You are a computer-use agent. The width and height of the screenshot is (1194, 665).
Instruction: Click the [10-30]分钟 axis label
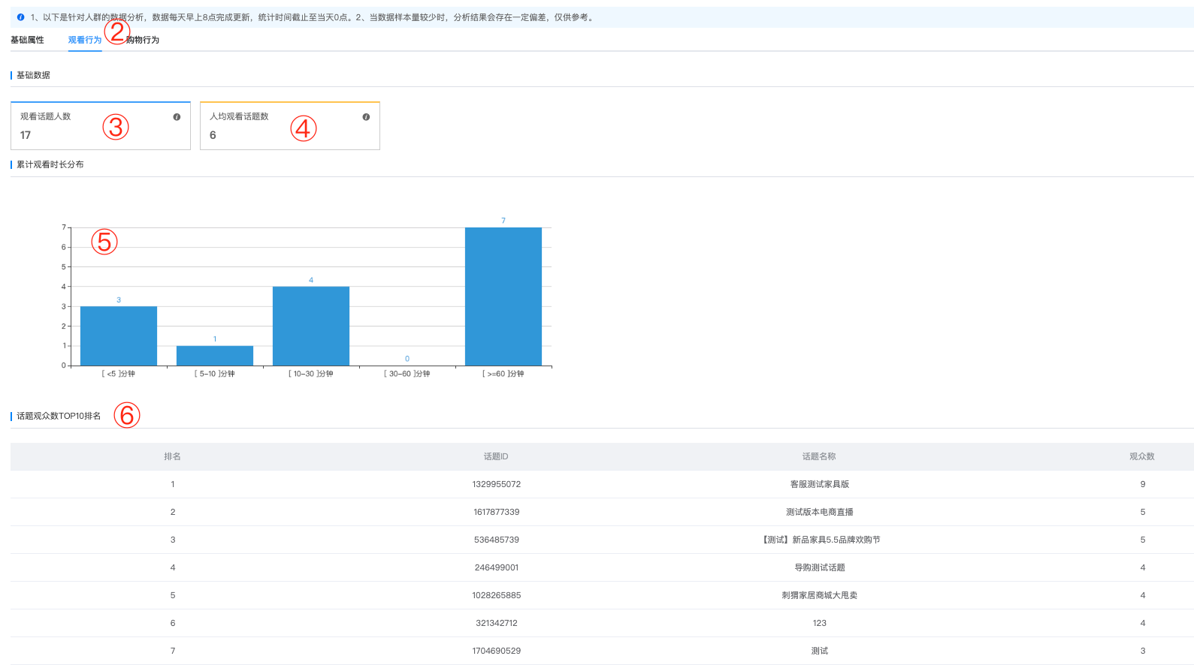[311, 374]
